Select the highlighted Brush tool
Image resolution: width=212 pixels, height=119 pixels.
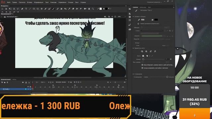click(53, 9)
